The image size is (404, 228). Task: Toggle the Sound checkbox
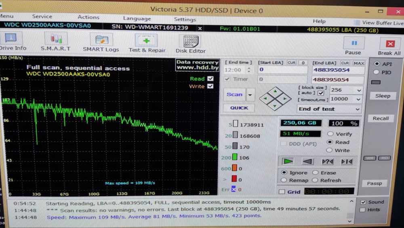click(363, 202)
